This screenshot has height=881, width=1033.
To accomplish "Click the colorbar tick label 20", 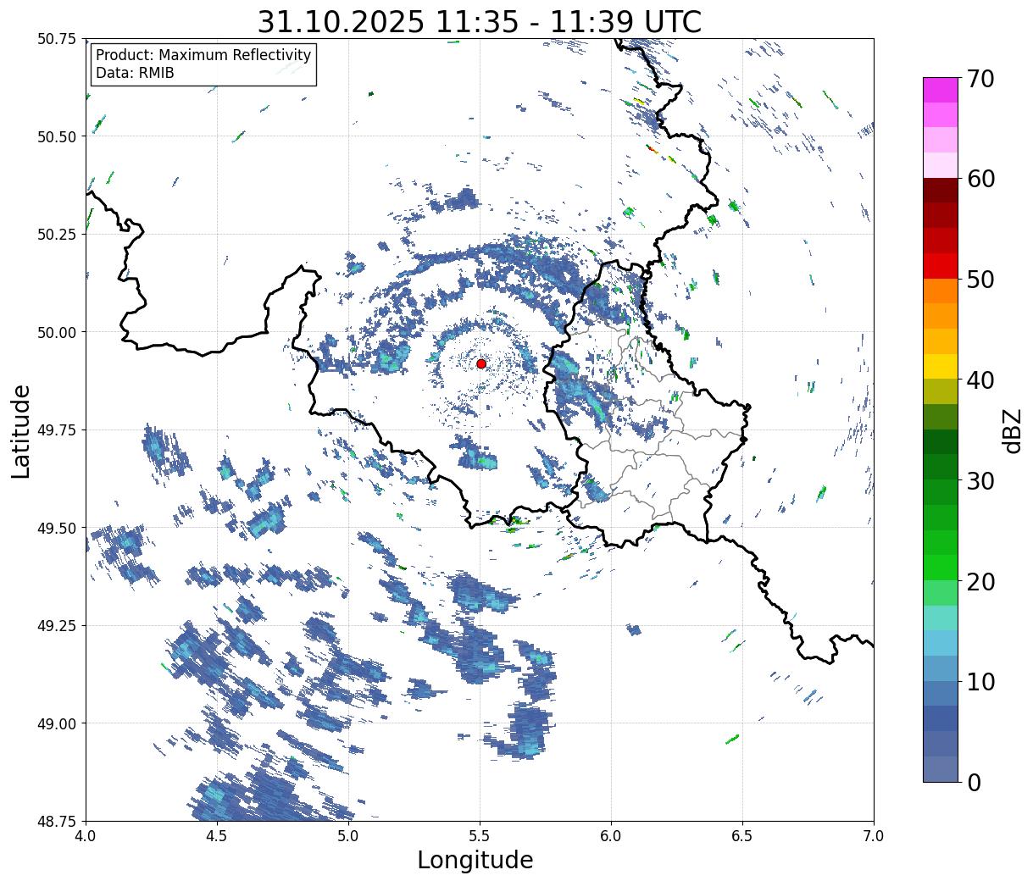I will pos(980,581).
